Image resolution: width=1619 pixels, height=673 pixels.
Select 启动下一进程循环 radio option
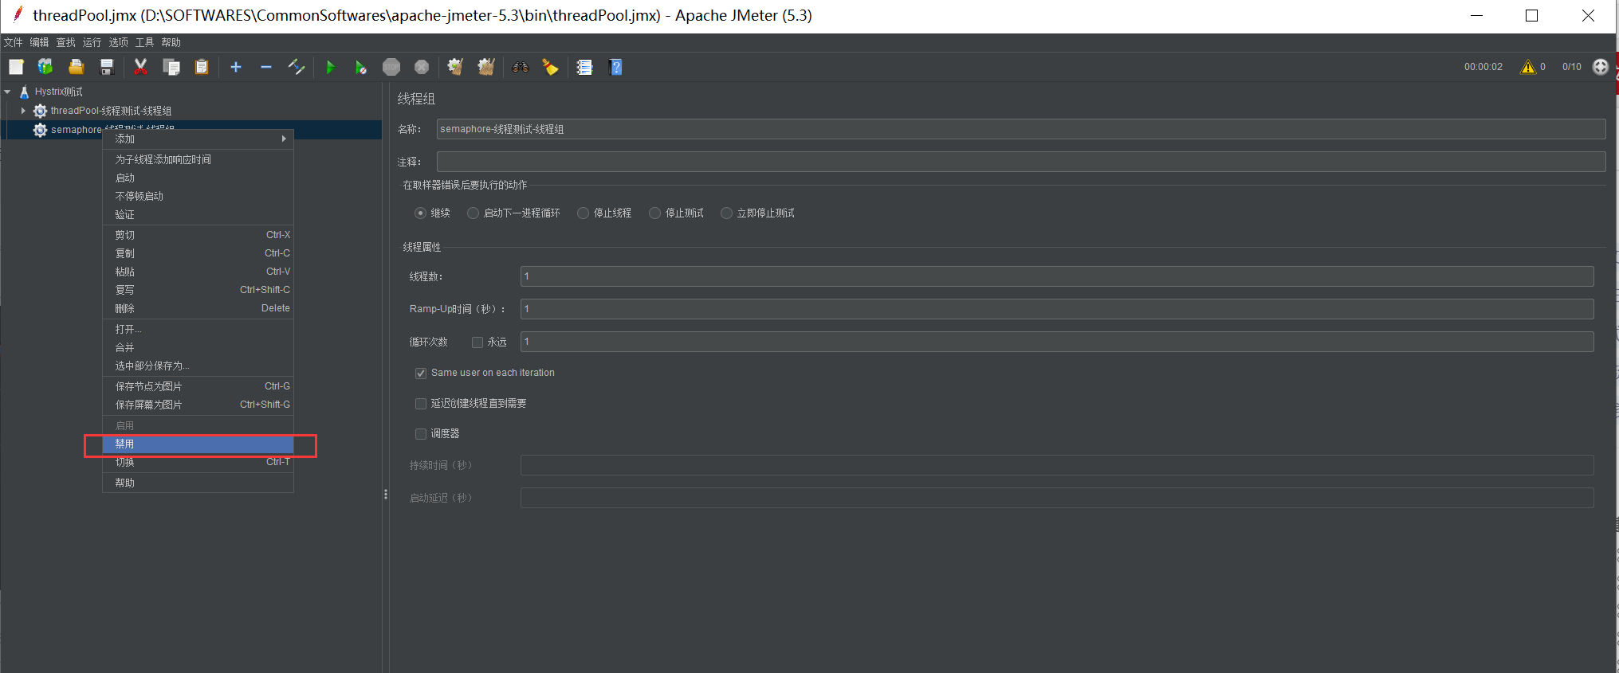(473, 213)
